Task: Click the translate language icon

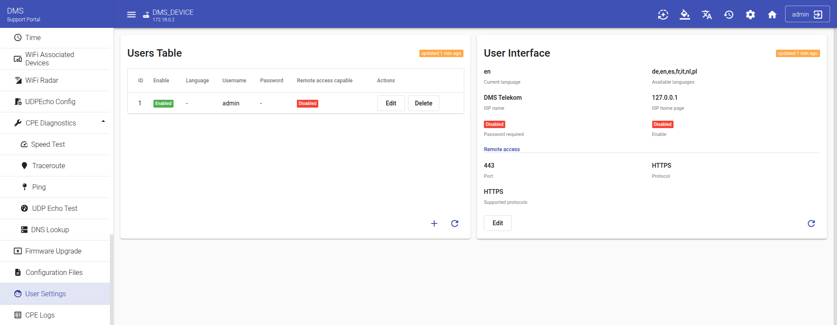Action: point(707,15)
